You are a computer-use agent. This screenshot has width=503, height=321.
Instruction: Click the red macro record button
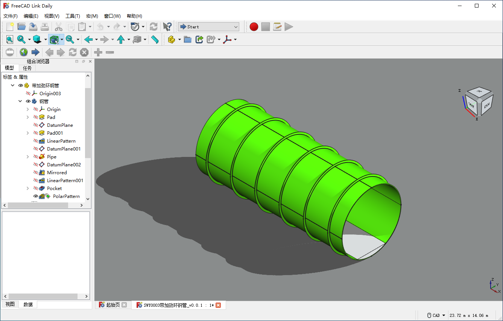pos(254,27)
